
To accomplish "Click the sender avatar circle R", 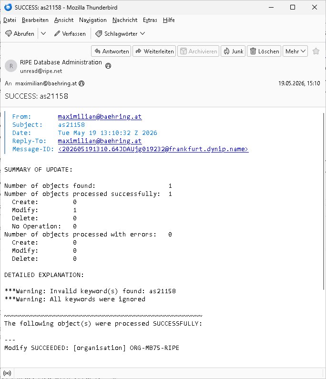I will click(x=11, y=66).
